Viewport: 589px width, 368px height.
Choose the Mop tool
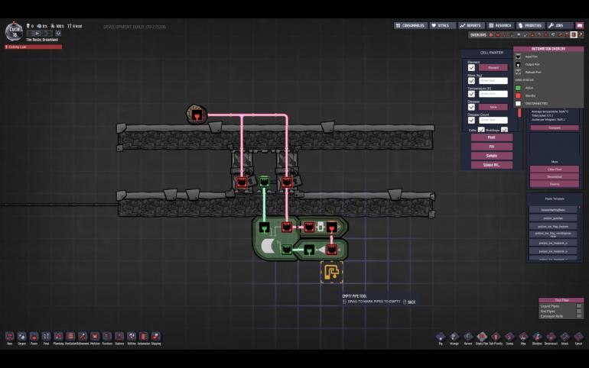click(x=523, y=337)
